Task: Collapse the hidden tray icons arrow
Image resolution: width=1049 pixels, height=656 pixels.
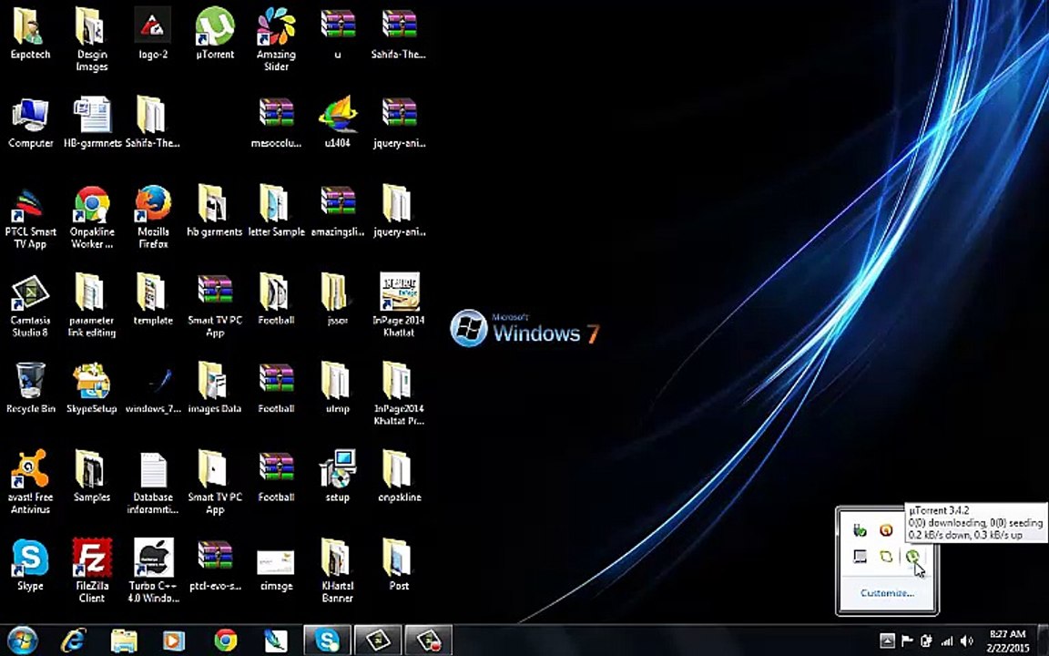Action: (x=887, y=641)
